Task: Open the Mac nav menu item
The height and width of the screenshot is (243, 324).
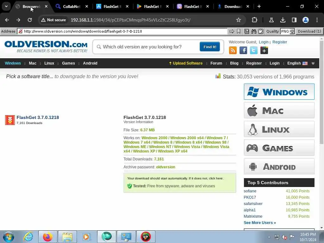Action: [x=33, y=63]
